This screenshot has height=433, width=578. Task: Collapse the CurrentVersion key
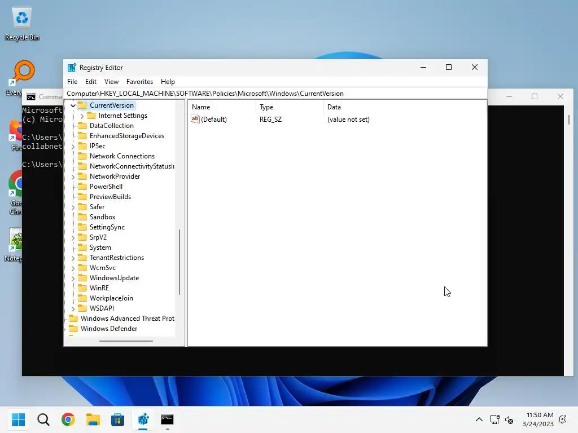tap(73, 105)
